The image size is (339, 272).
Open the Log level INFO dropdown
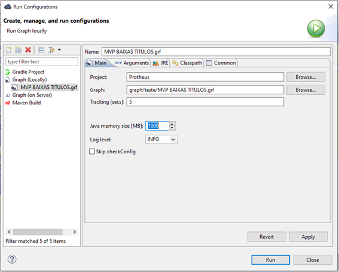(161, 140)
